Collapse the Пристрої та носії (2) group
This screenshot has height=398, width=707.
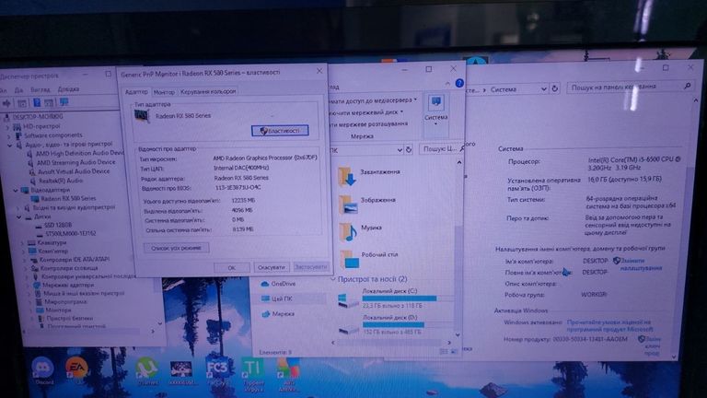(x=332, y=279)
